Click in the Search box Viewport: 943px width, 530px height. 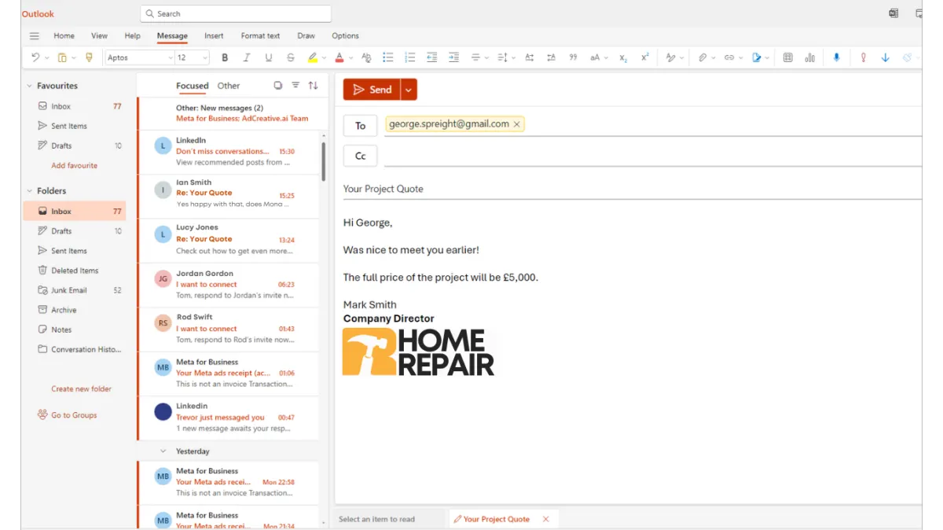236,13
